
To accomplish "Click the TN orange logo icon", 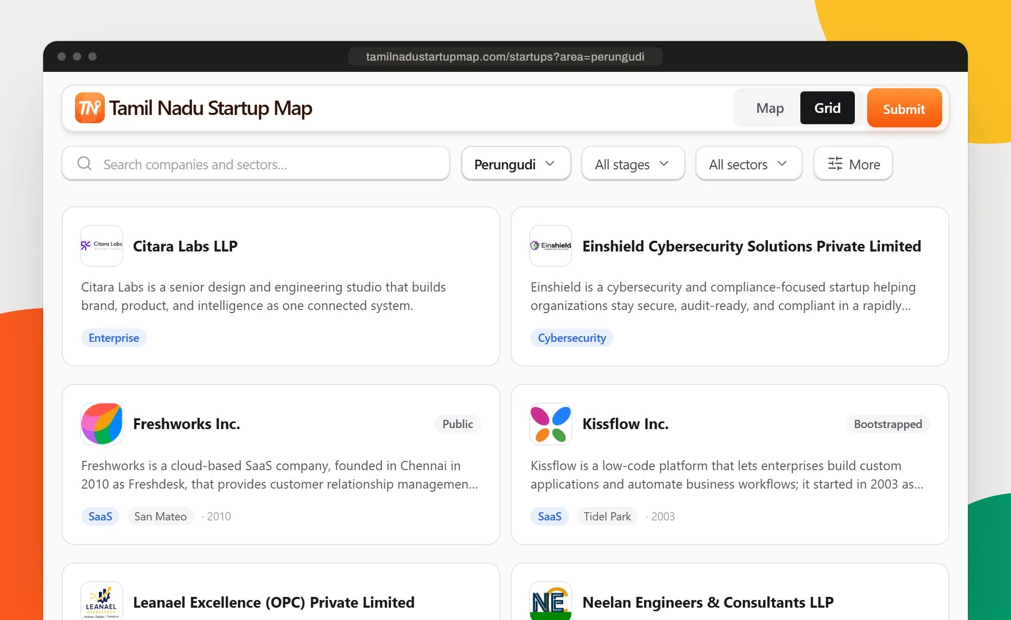I will coord(90,108).
